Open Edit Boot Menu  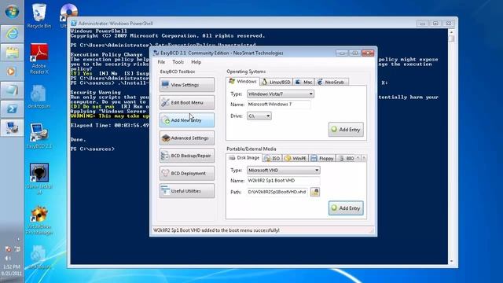[187, 102]
